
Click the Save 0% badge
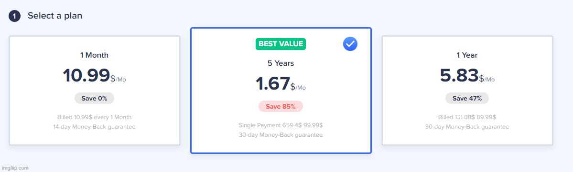[94, 99]
